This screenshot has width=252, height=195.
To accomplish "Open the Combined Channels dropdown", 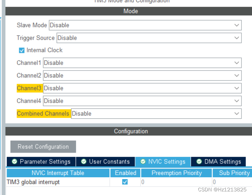I will 156,113.
